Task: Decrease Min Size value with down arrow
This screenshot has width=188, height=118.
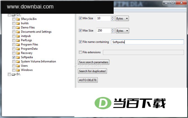Action: click(113, 20)
